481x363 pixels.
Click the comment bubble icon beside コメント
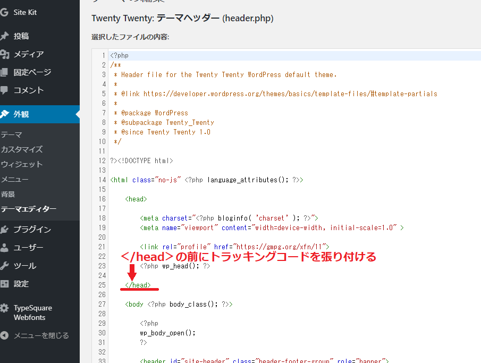(4, 90)
